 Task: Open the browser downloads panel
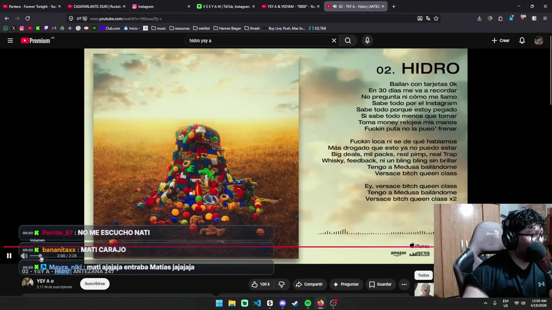tap(479, 19)
